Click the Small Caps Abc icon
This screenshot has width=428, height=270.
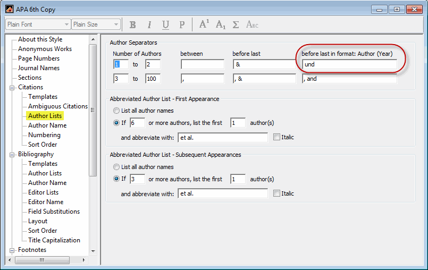point(252,24)
